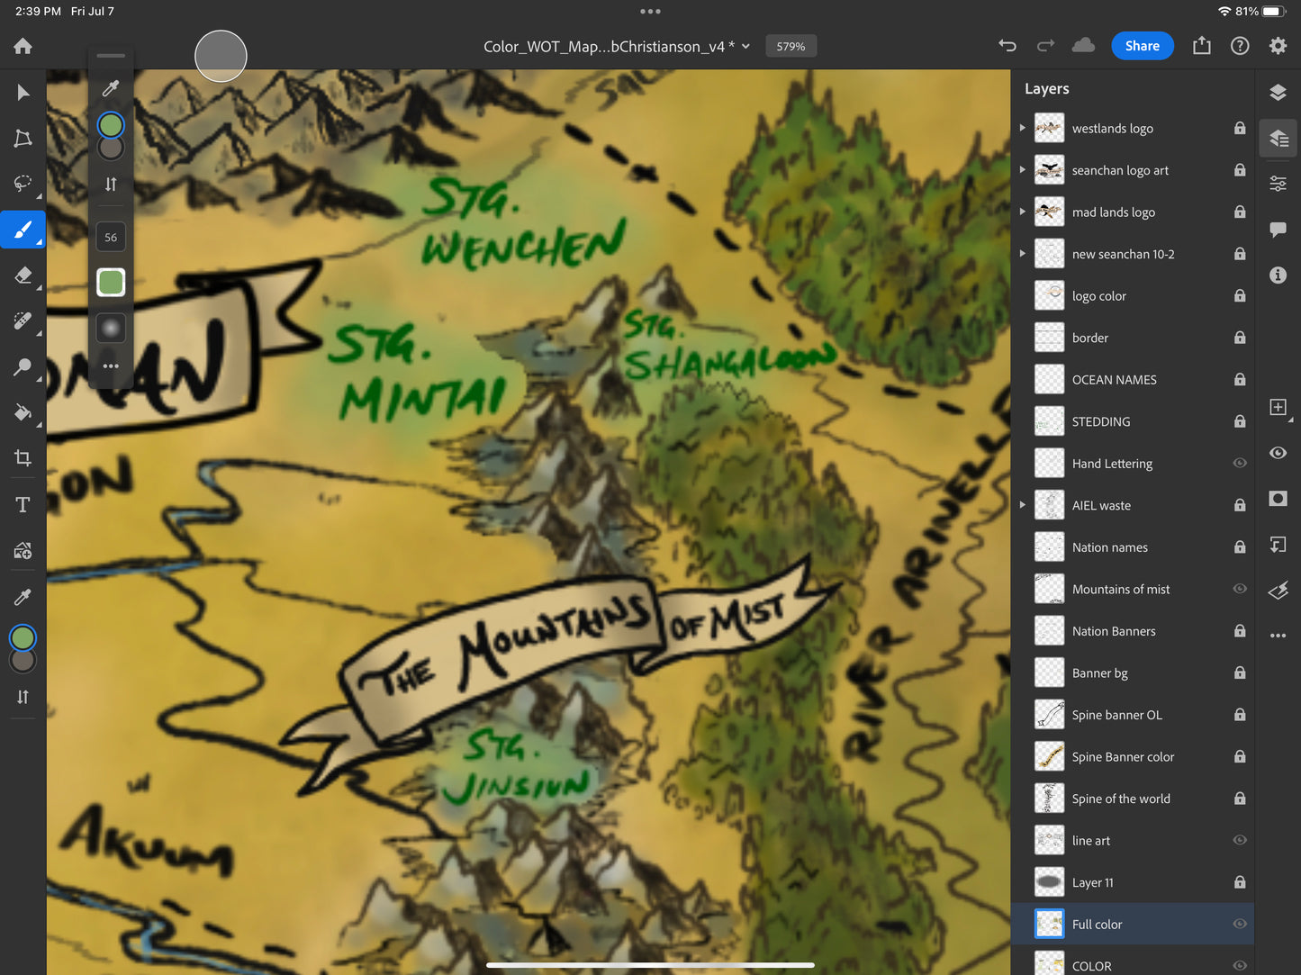Select the STEDDING layer
Viewport: 1301px width, 975px height.
[1100, 421]
